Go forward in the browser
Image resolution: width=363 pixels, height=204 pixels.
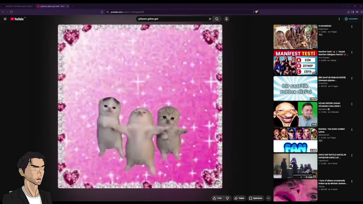point(7,12)
